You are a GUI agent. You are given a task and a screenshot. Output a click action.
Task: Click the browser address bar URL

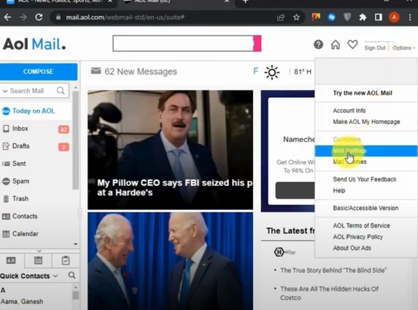[x=125, y=18]
